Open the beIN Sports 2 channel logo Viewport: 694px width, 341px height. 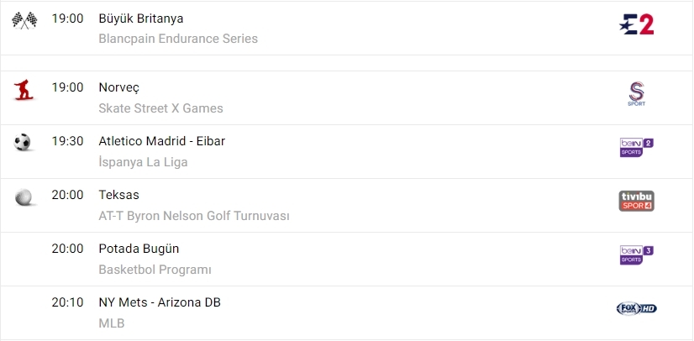click(636, 147)
